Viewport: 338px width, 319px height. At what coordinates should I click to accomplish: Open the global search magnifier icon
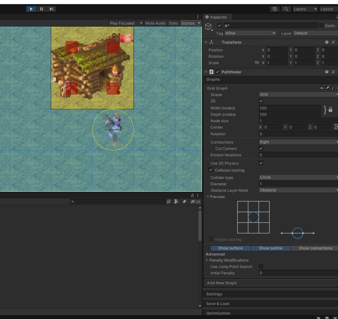[286, 9]
